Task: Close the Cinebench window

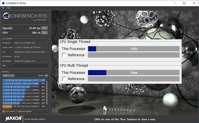Action: pos(194,3)
